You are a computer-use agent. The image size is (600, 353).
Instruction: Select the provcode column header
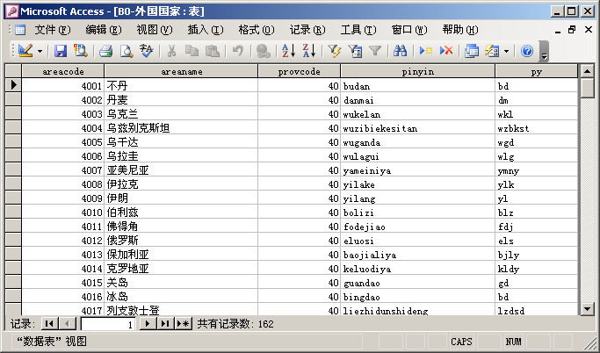click(x=300, y=71)
